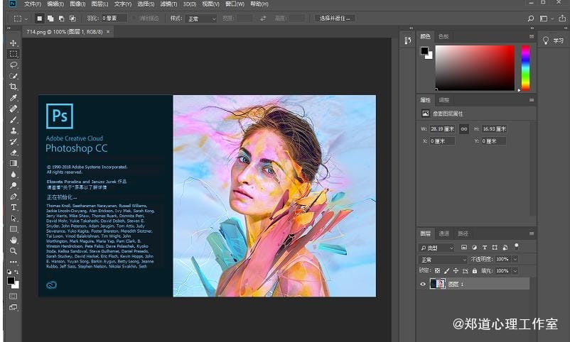
Task: Switch to the 调整 adjustments tab
Action: pyautogui.click(x=444, y=100)
